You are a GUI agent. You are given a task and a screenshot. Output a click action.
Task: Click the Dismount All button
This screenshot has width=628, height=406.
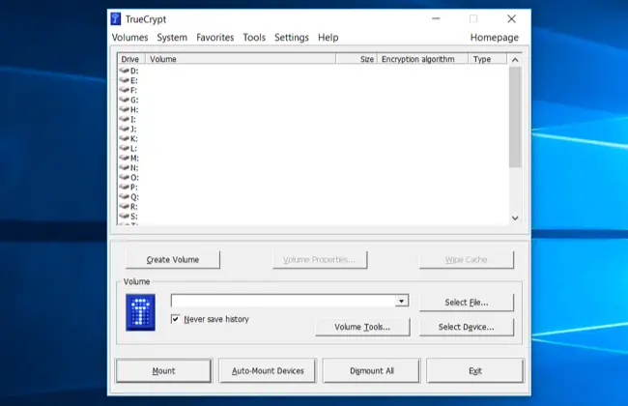(372, 371)
